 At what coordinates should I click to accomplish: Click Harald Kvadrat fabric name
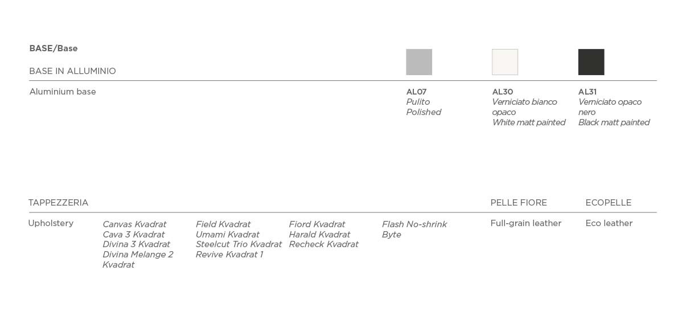(x=320, y=235)
